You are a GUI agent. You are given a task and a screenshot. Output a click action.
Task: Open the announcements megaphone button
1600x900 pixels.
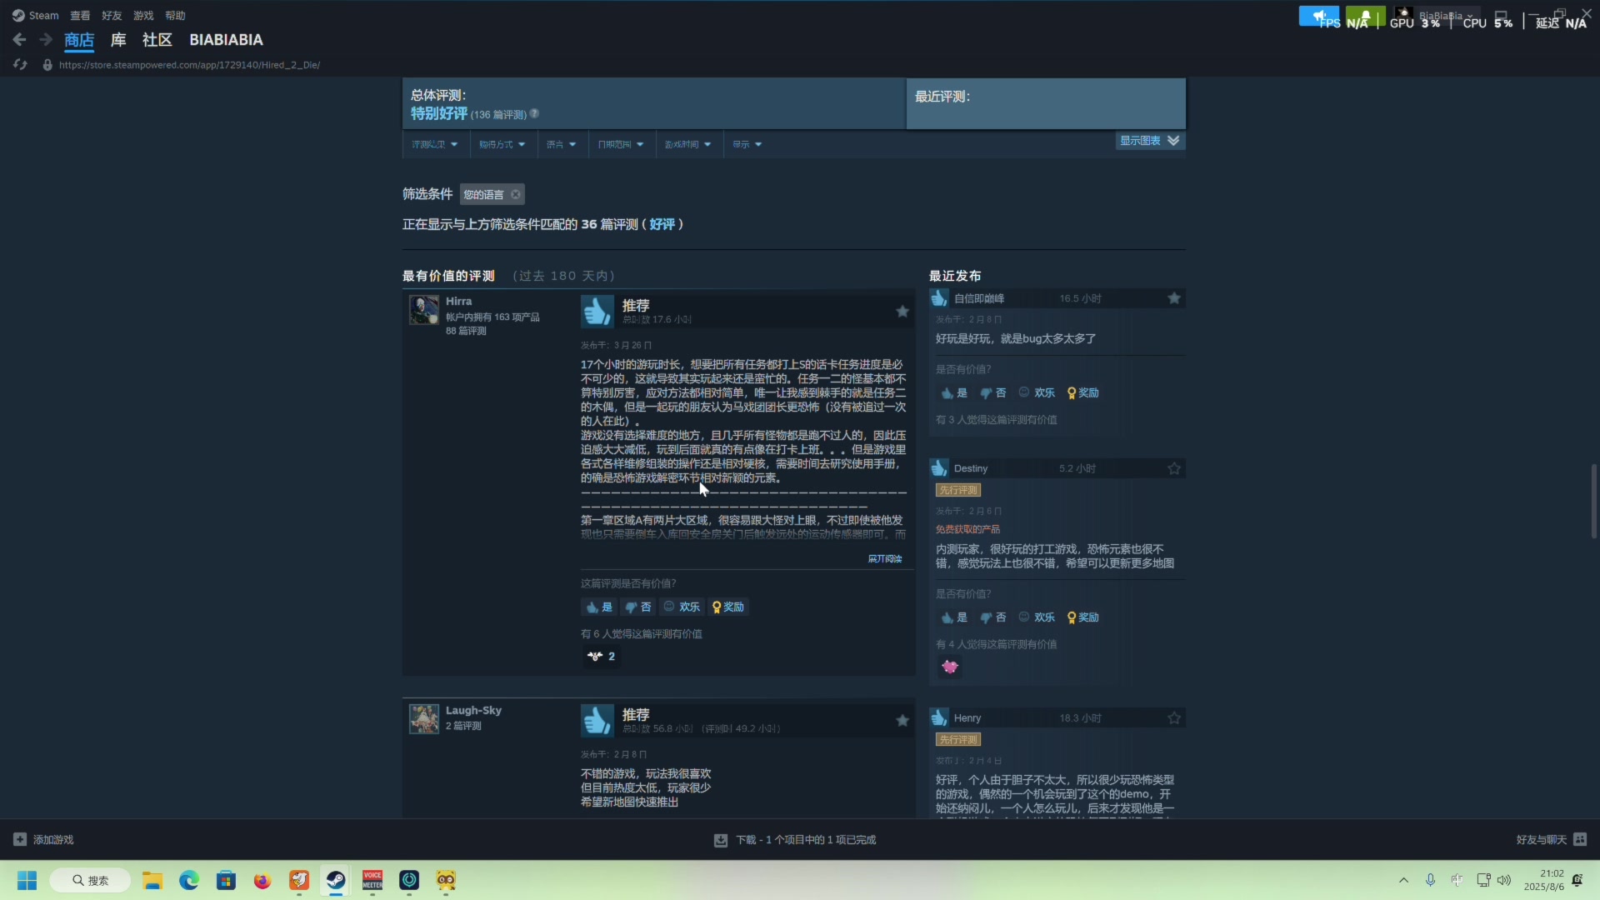click(1319, 17)
